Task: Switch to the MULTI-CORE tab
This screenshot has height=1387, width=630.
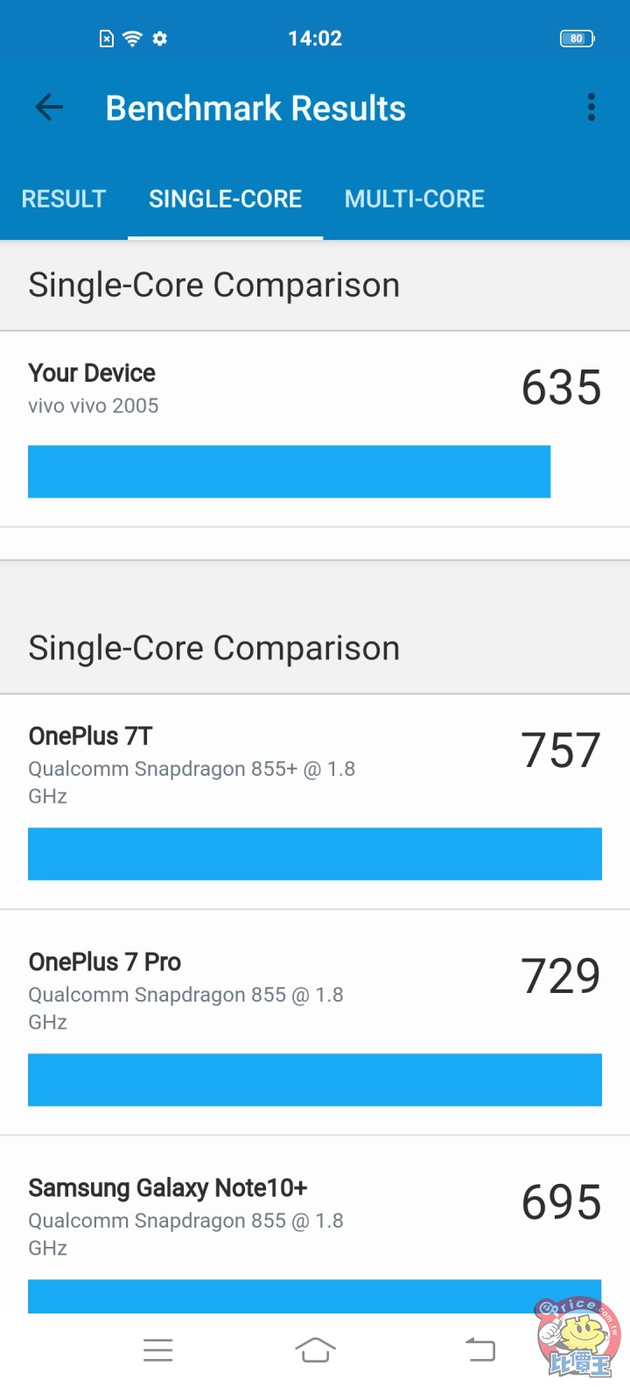Action: coord(414,199)
